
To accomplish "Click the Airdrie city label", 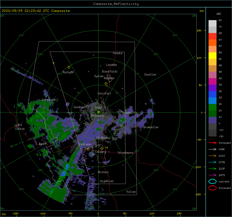I will point(102,138).
